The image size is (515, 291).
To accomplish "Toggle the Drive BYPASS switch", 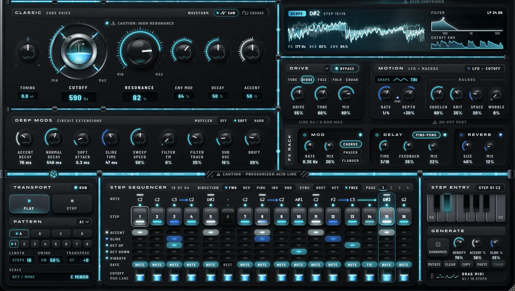I will (345, 68).
